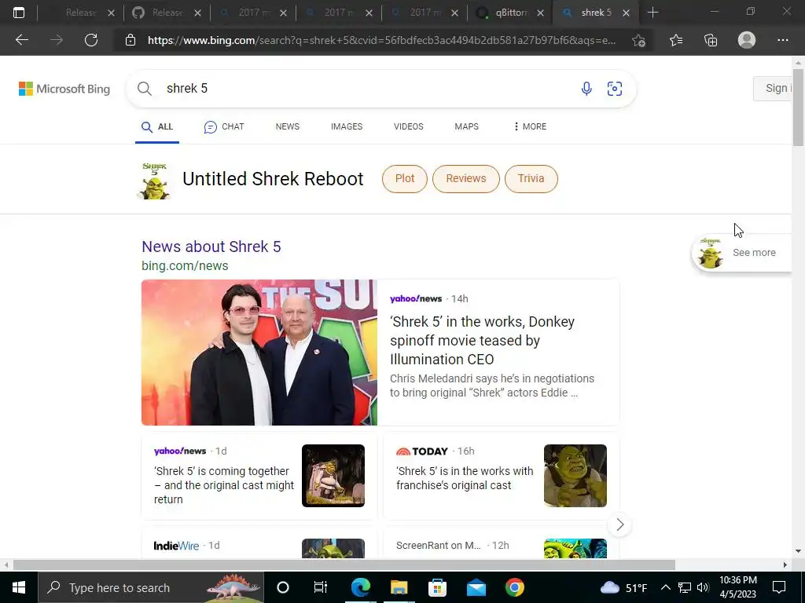Search by voice using the microphone icon
Screen dimensions: 805x603
click(x=586, y=89)
